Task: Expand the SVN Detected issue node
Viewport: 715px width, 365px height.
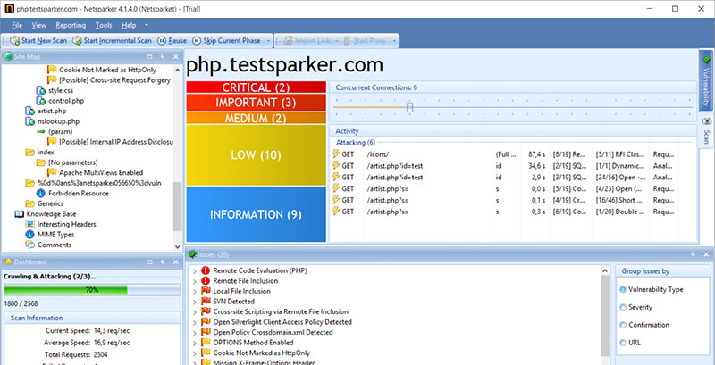Action: coord(195,301)
